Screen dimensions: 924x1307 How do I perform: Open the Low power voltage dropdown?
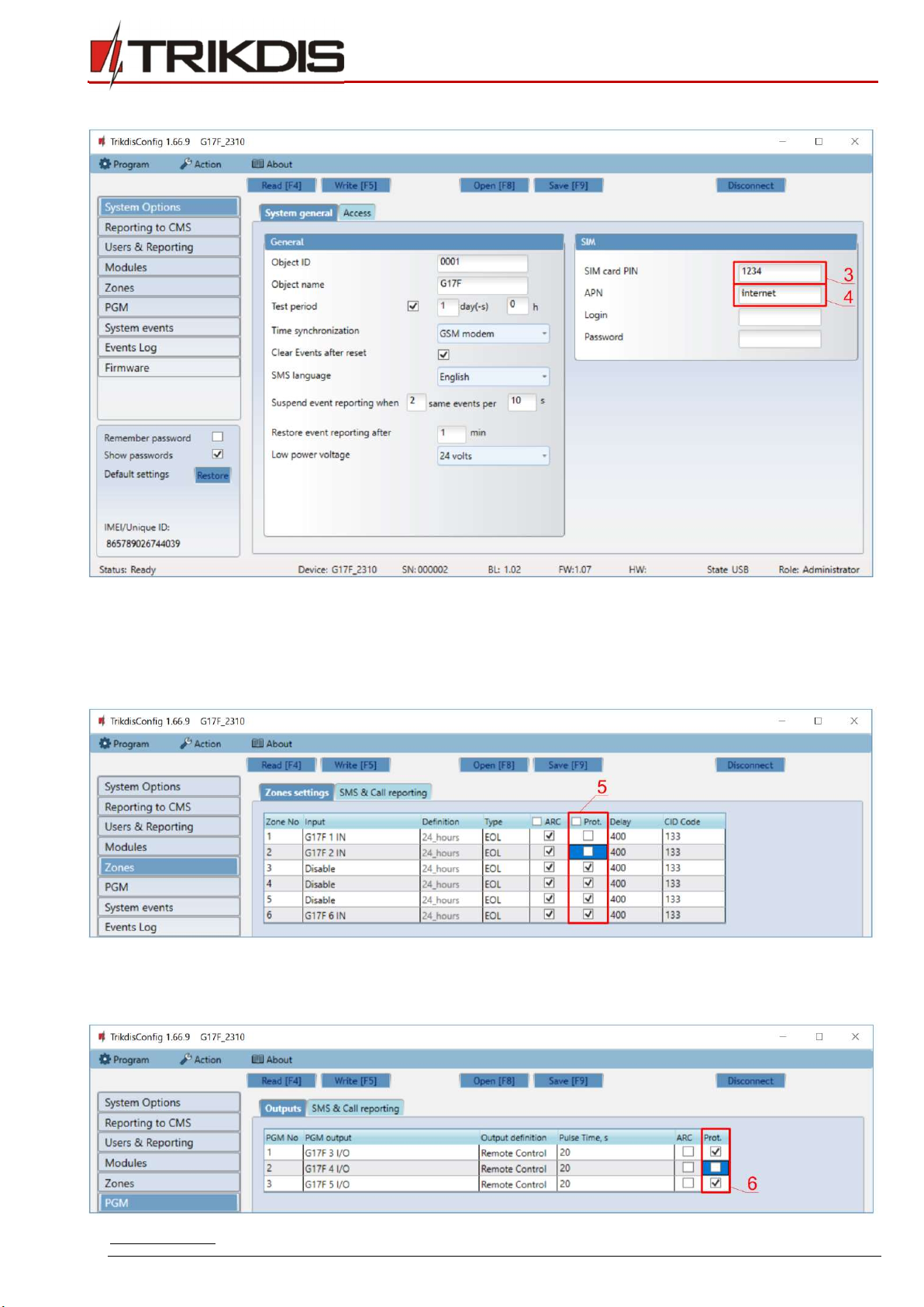(493, 456)
